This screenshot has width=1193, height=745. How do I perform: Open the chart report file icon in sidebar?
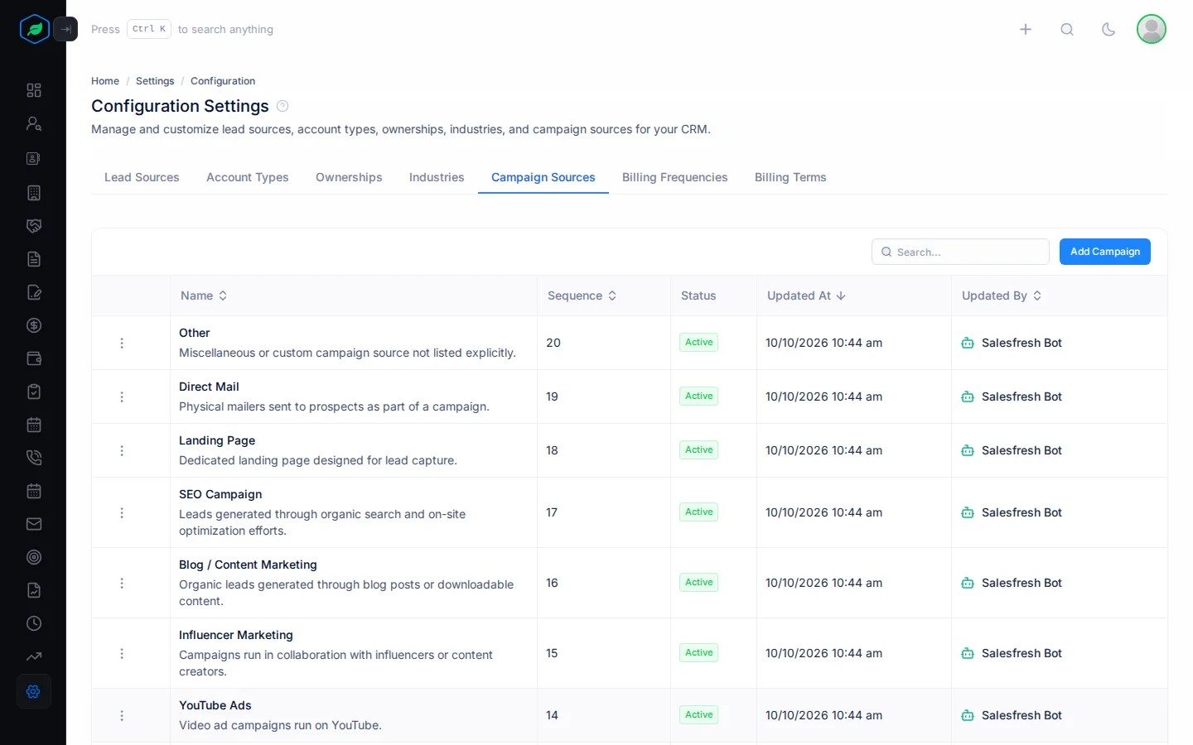click(34, 590)
